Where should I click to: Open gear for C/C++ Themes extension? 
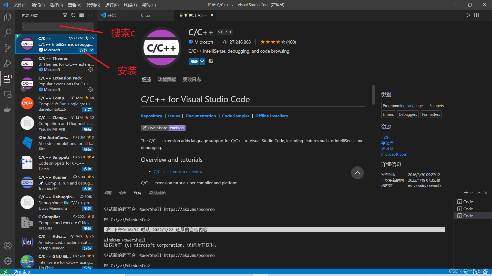pyautogui.click(x=91, y=70)
